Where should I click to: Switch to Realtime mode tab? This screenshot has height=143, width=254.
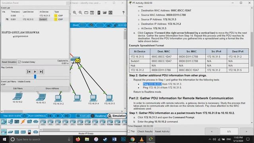[x=98, y=116]
